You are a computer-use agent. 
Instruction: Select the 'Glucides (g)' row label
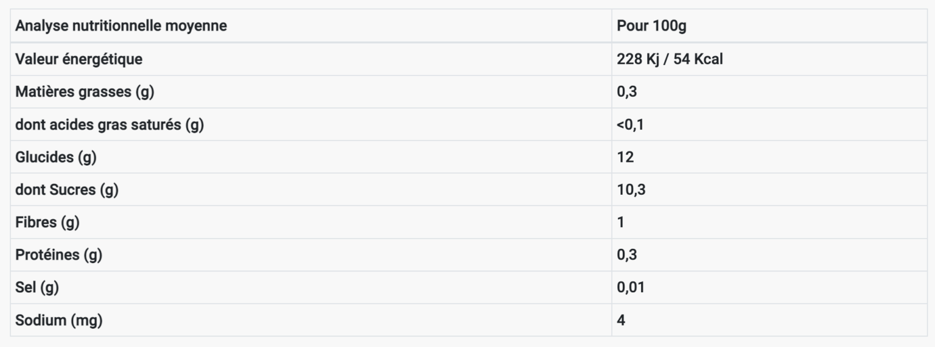[x=56, y=157]
